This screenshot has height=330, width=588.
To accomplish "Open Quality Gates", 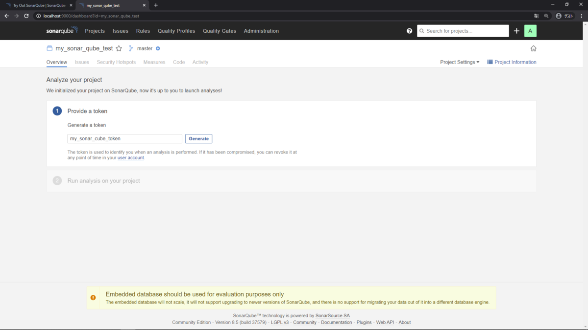I will pos(220,31).
